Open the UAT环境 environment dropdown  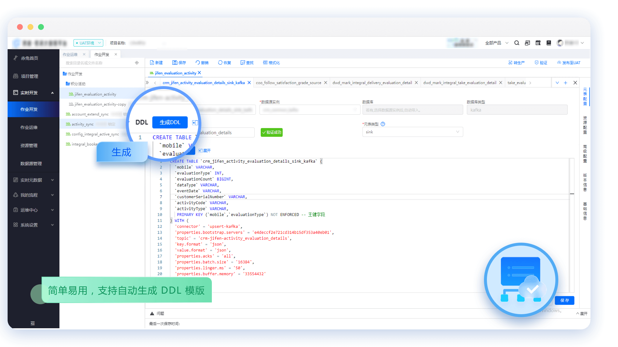point(88,43)
